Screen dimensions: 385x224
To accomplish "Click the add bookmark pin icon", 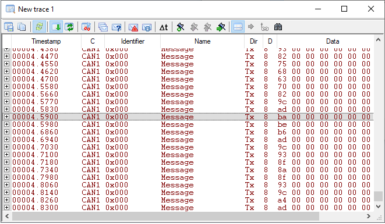I will (x=181, y=27).
